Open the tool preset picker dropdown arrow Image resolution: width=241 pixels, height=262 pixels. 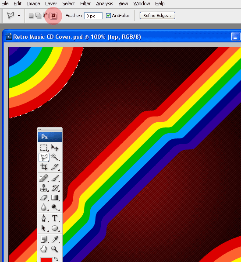(x=19, y=16)
